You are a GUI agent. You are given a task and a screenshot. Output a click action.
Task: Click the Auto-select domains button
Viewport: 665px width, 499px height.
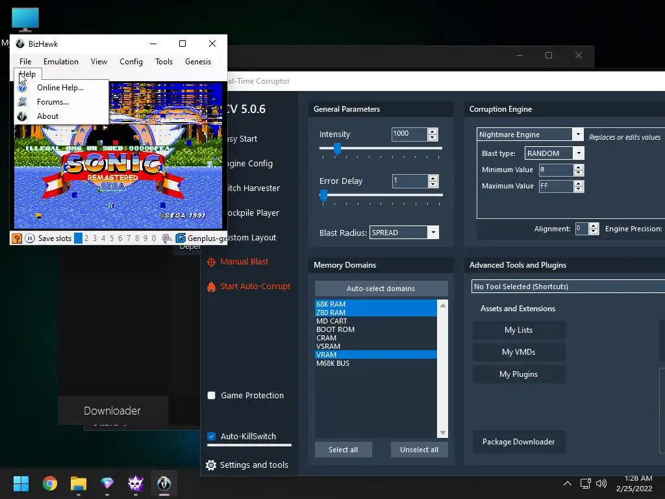pyautogui.click(x=381, y=288)
